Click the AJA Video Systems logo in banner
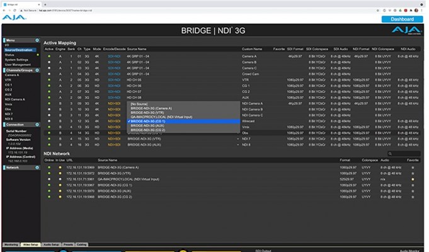 click(x=406, y=30)
